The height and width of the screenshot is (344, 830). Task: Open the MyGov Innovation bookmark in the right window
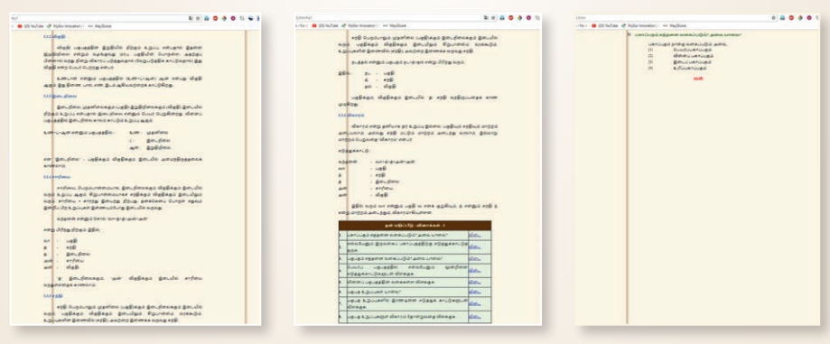[639, 25]
